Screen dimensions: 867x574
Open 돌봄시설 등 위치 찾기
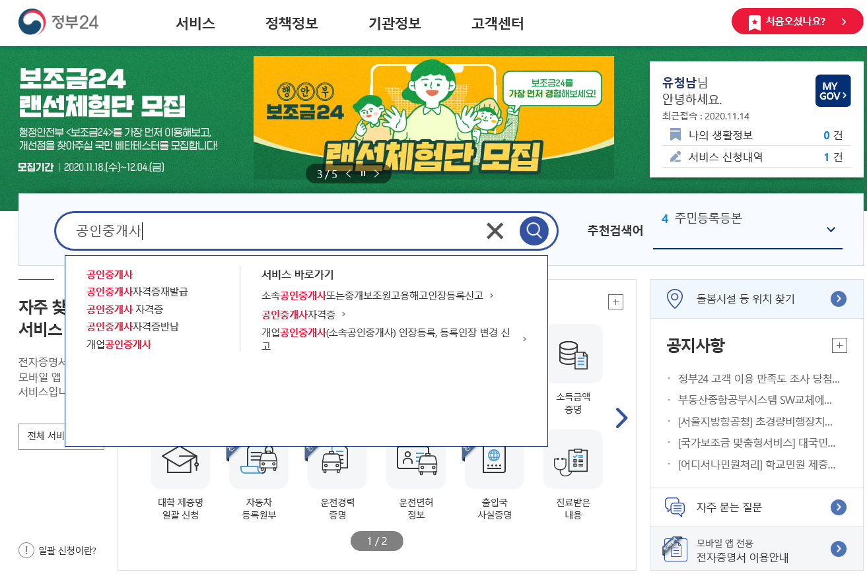pos(746,299)
